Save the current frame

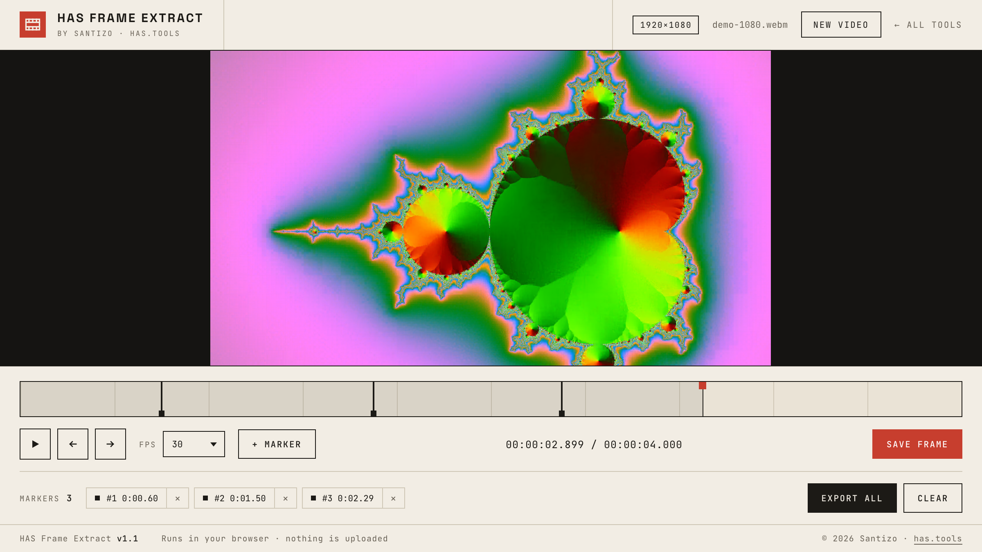(x=917, y=444)
